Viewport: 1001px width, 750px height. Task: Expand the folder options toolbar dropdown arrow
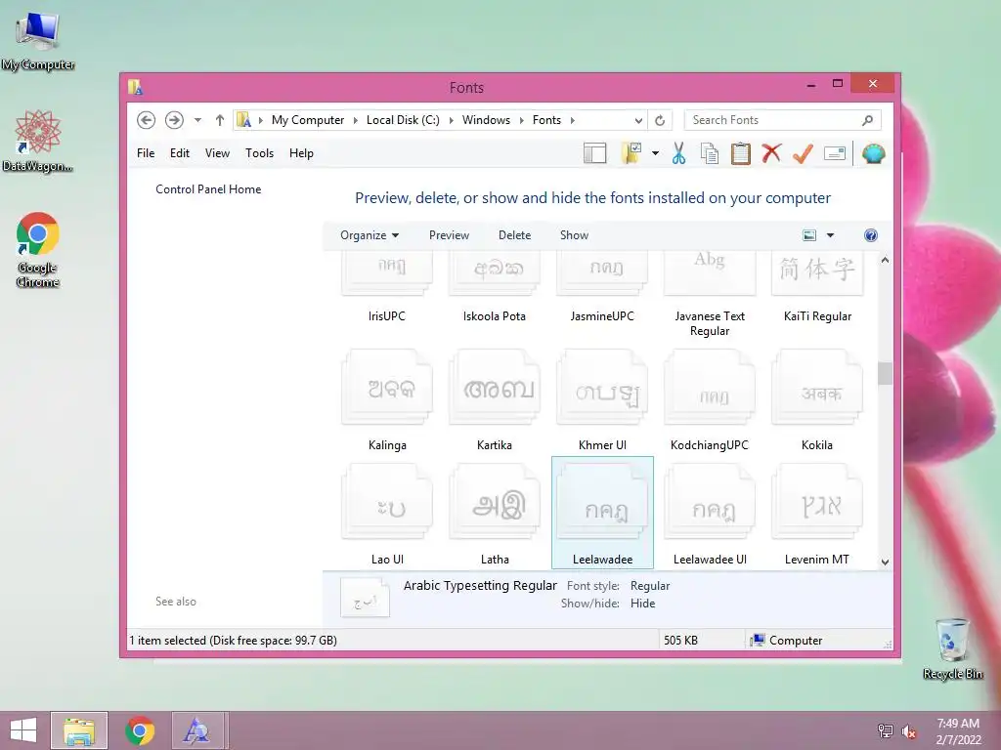pyautogui.click(x=655, y=153)
